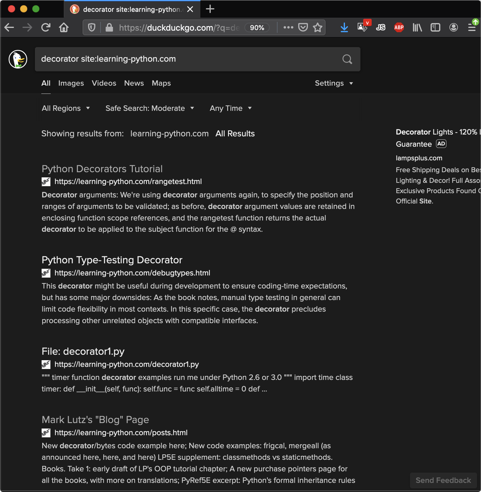Screen dimensions: 481x492
Task: Click the DuckDuckGo duck logo
Action: coord(18,59)
